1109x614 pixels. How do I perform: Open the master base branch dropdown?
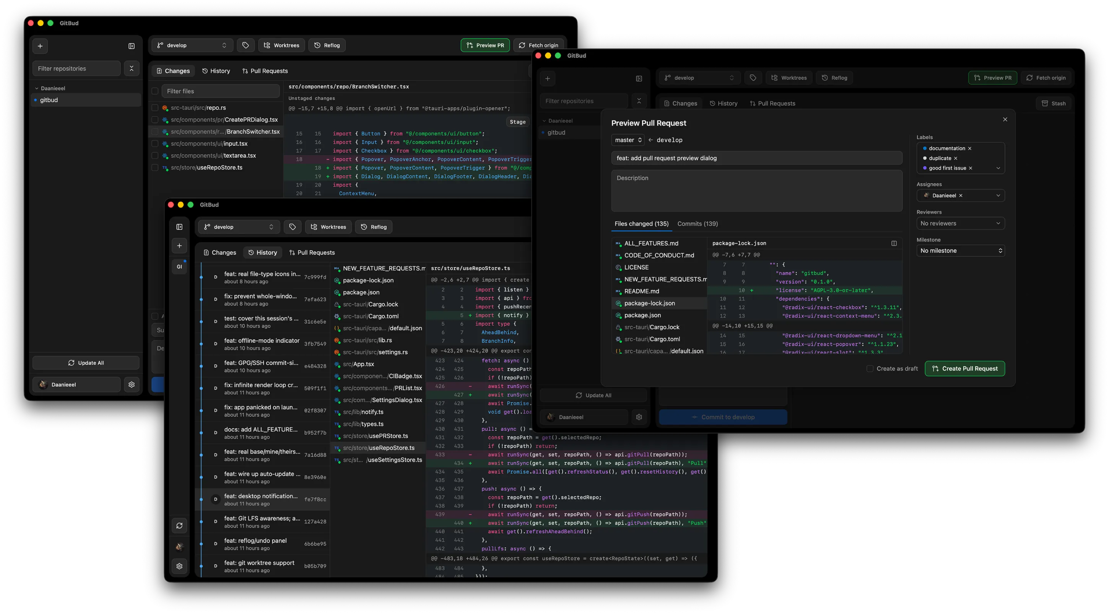(x=628, y=140)
